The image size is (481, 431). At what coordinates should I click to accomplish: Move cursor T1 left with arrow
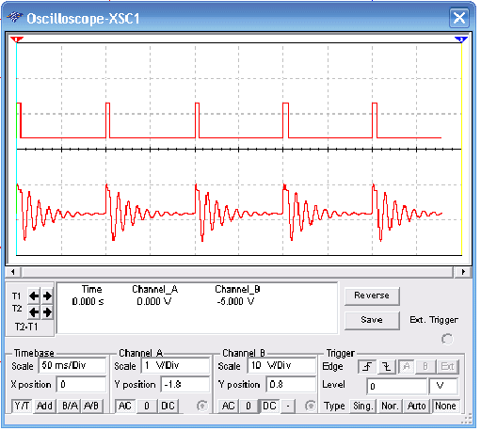[34, 295]
